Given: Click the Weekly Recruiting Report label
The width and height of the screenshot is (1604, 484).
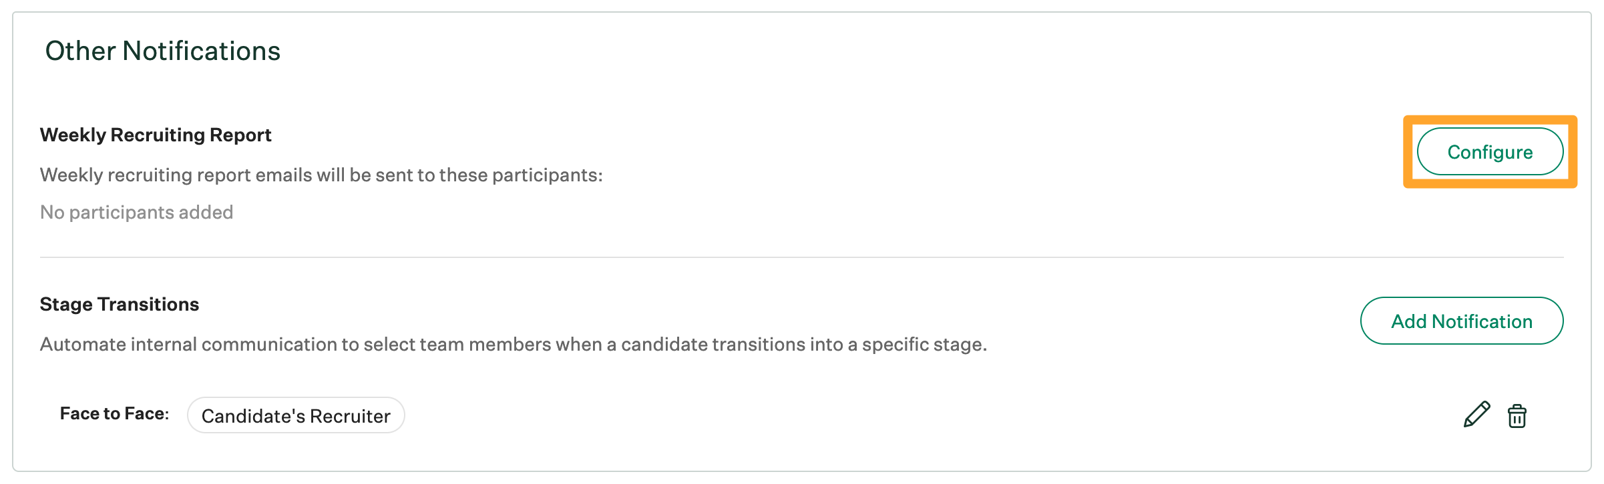Looking at the screenshot, I should [x=156, y=135].
